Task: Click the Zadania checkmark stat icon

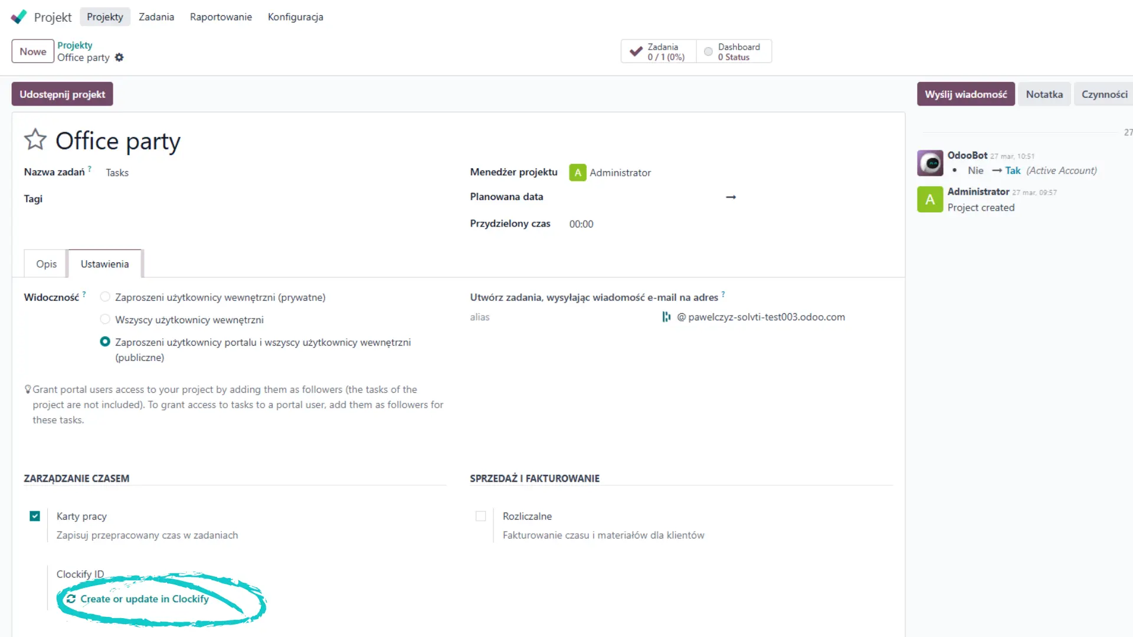Action: pyautogui.click(x=636, y=51)
